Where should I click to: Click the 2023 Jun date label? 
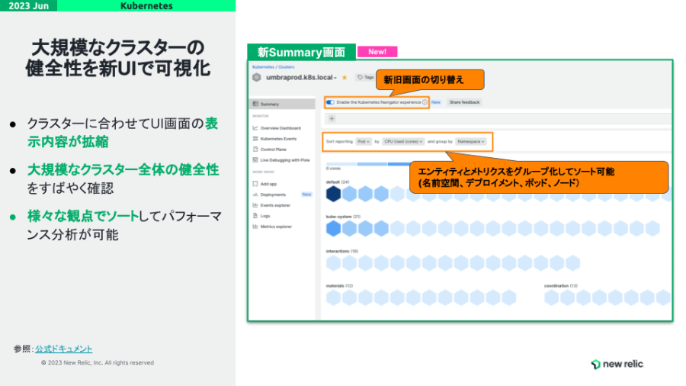point(28,5)
